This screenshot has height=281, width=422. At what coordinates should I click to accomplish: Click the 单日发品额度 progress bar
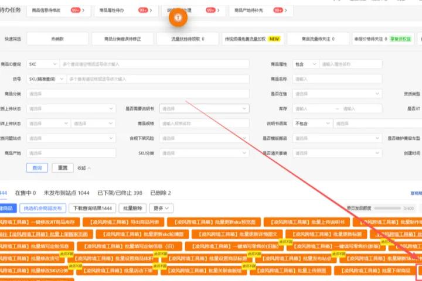pos(387,208)
